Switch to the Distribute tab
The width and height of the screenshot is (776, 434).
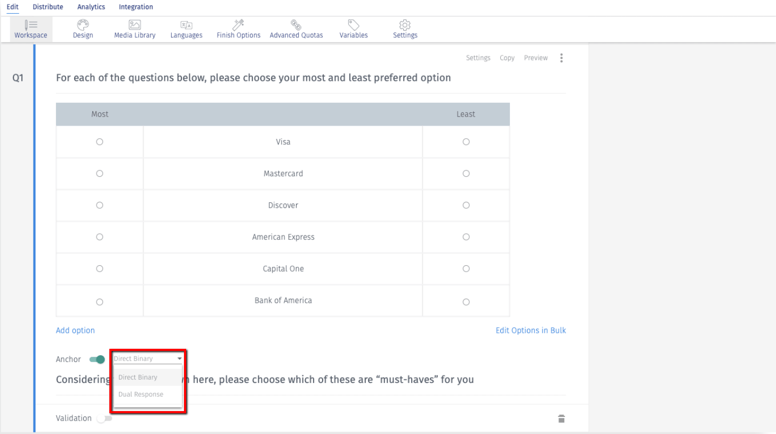(x=47, y=7)
